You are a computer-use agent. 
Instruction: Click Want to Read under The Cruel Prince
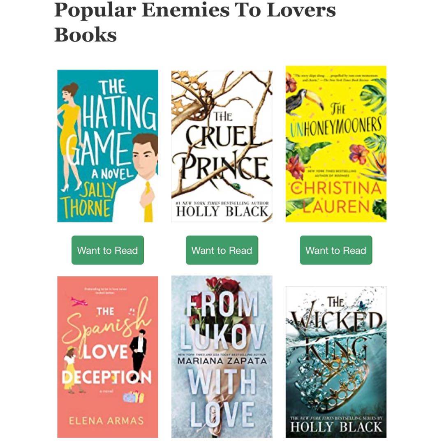[x=222, y=250]
